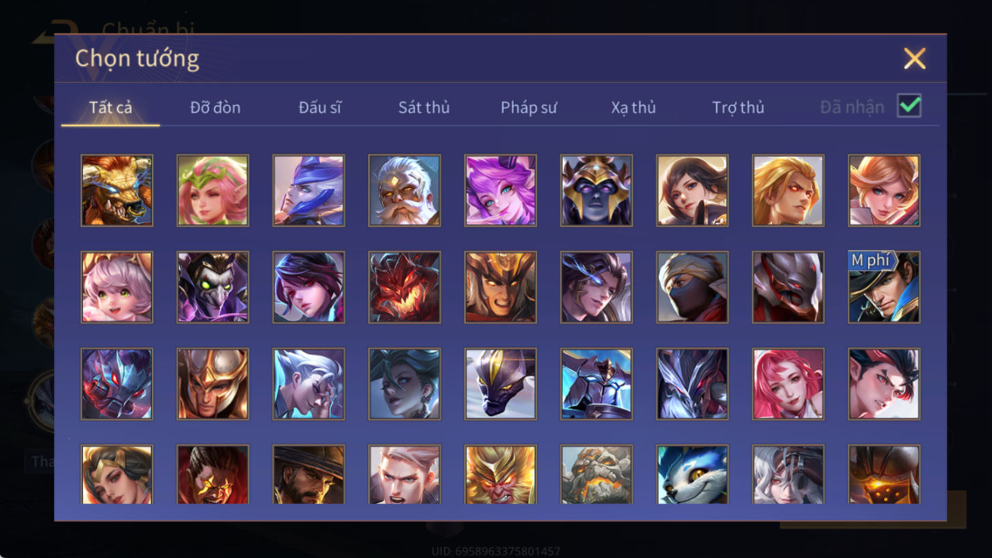Close the 'Chọn tướng' dialog
Screen dimensions: 992x558
pos(914,59)
